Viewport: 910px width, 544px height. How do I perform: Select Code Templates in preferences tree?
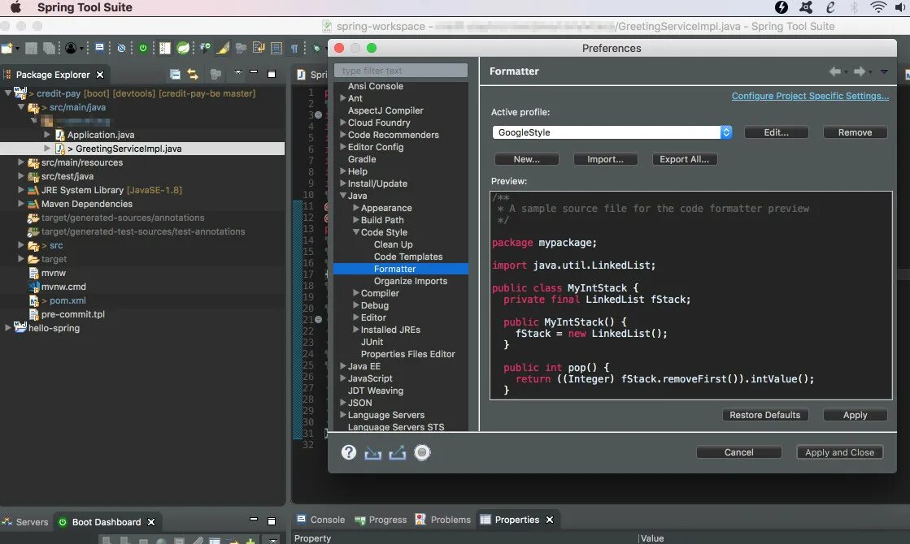(408, 257)
